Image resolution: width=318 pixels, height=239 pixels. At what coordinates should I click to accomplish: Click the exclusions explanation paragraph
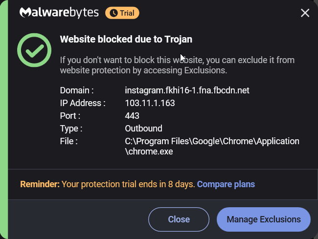pyautogui.click(x=177, y=65)
